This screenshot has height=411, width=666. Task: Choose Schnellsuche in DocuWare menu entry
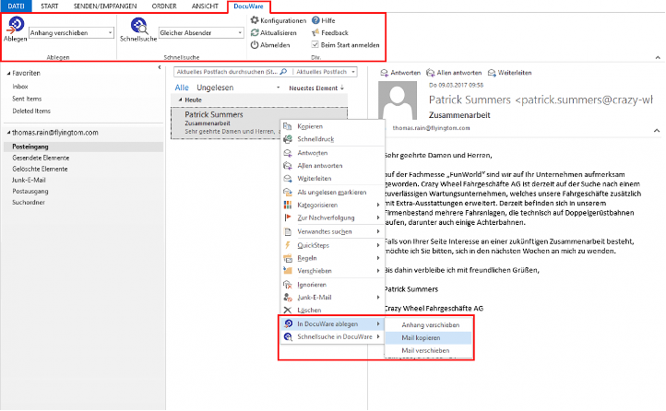click(x=330, y=337)
